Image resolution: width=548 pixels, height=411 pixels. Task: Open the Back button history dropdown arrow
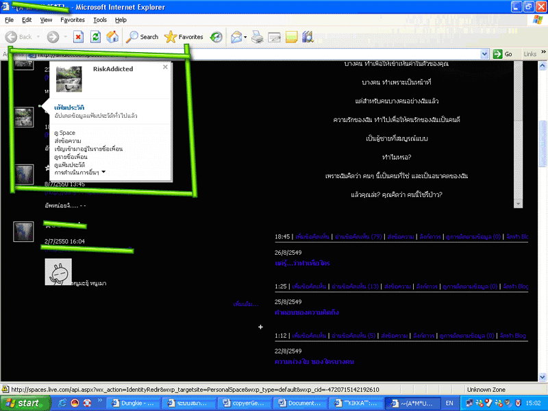click(38, 37)
